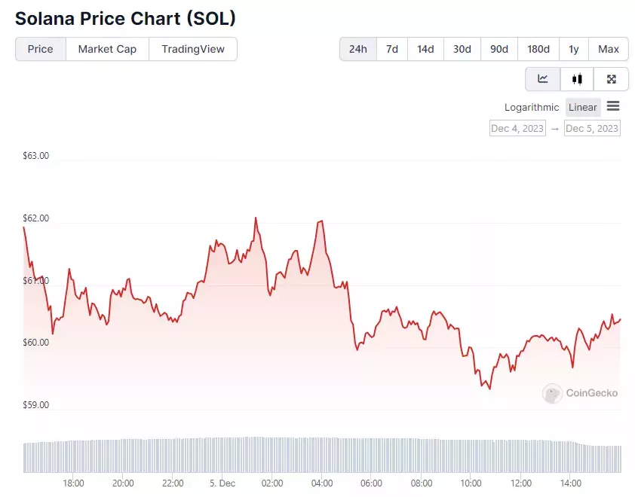Image resolution: width=635 pixels, height=497 pixels.
Task: Show the 30d price range
Action: [462, 49]
